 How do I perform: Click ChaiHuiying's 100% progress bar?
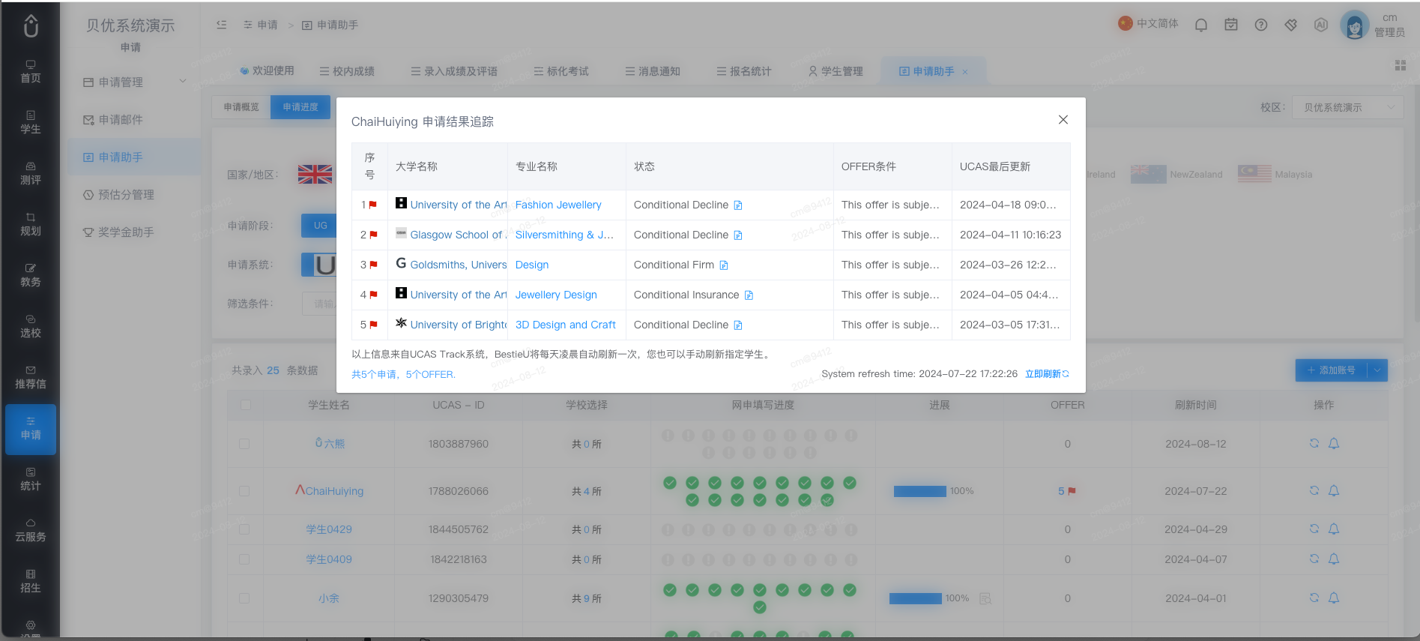920,491
